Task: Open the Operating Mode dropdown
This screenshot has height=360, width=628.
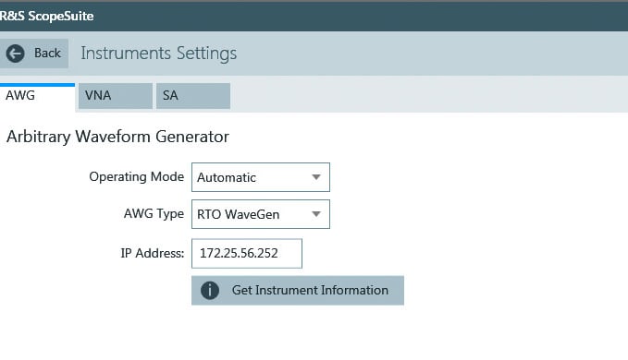Action: (x=261, y=177)
